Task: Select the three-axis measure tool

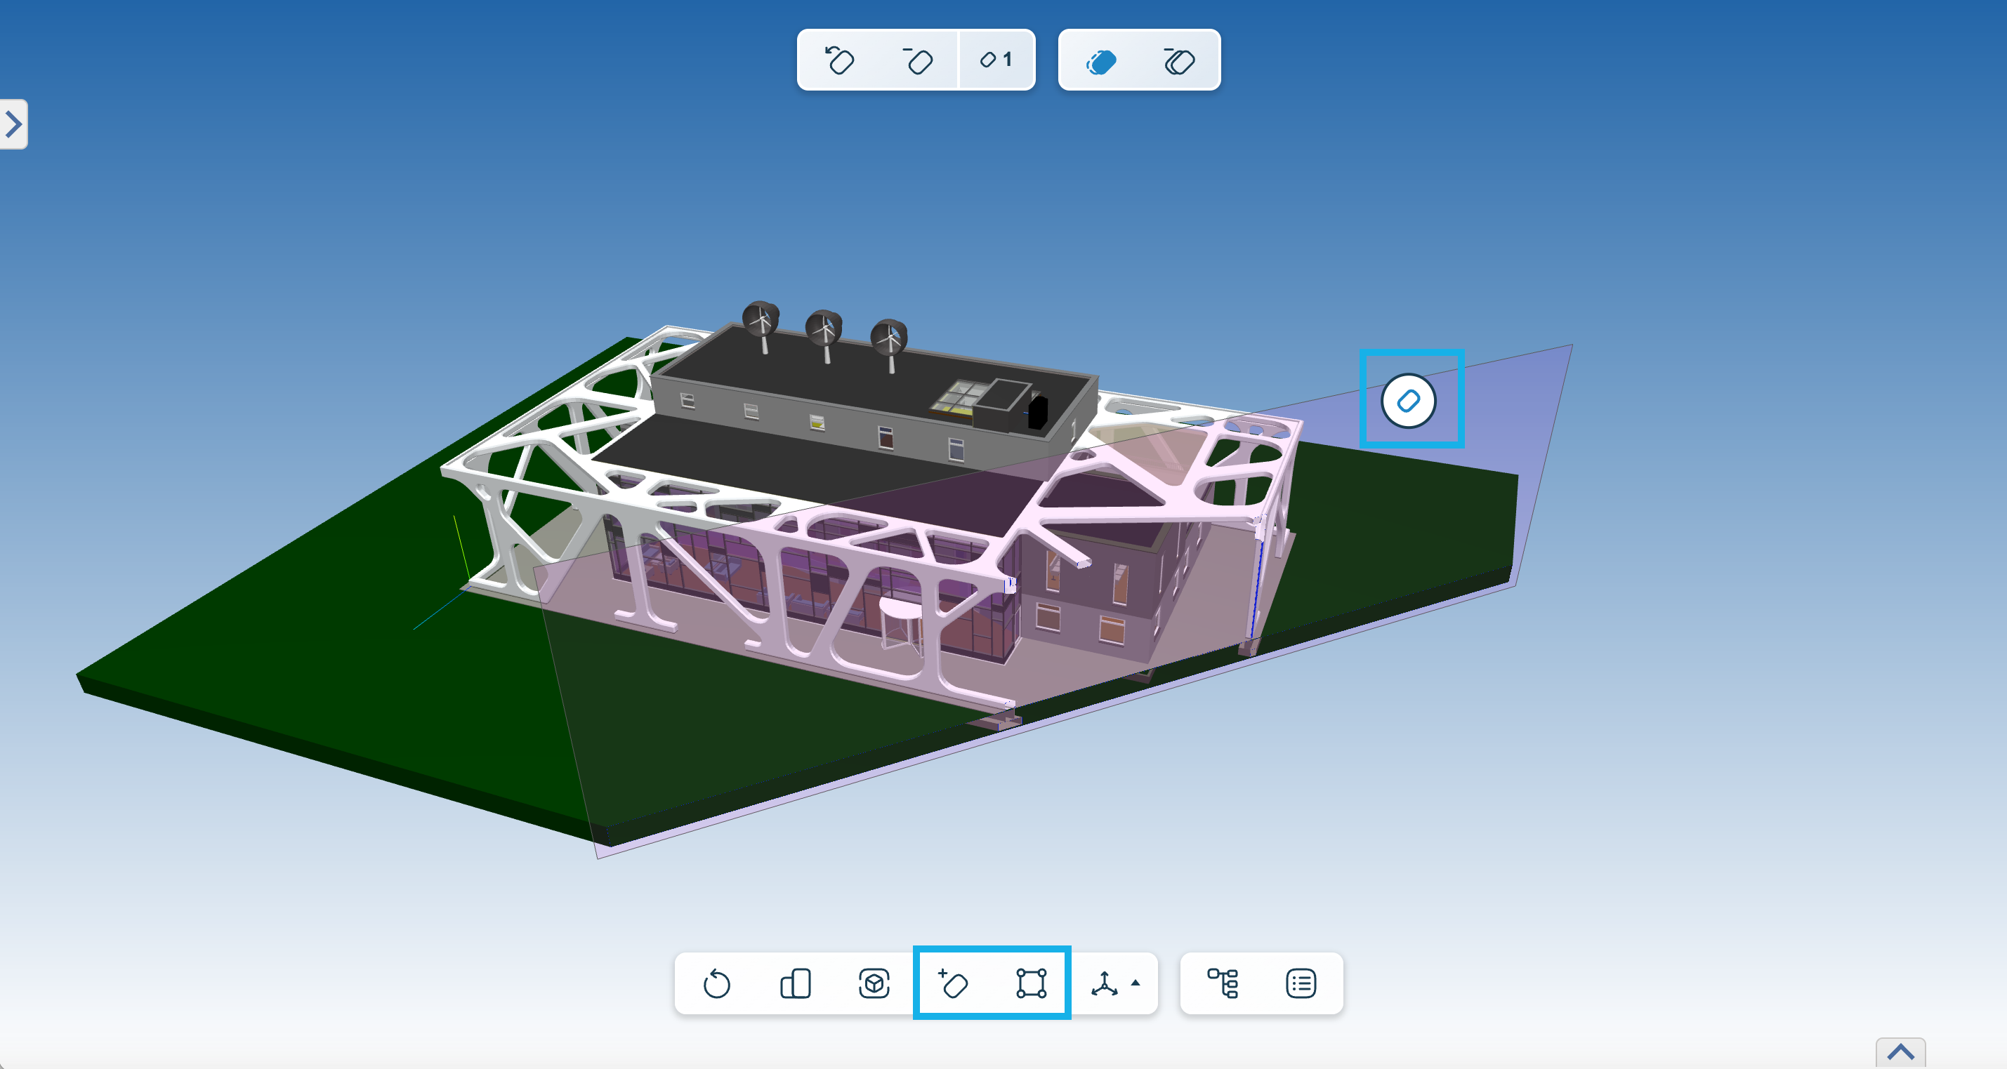Action: pos(1105,983)
